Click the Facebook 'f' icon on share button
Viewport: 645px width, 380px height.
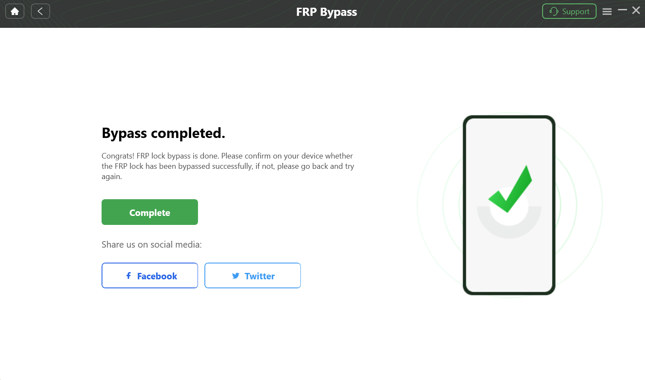point(128,276)
